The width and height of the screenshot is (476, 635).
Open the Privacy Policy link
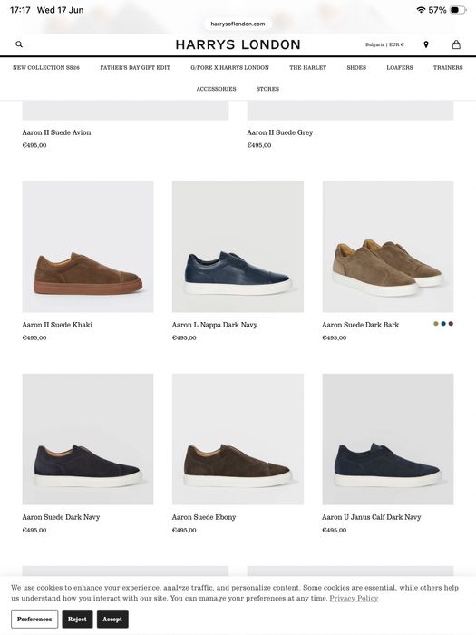point(354,598)
